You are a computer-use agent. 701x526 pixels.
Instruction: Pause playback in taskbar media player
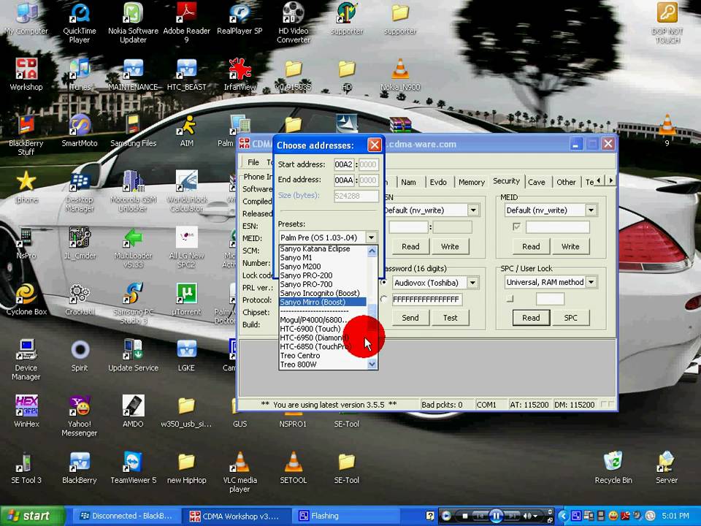coord(497,516)
